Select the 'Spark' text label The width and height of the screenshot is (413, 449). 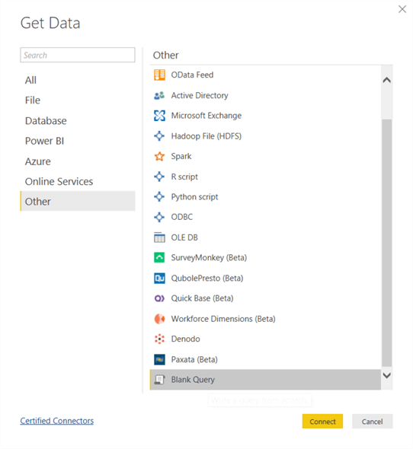point(181,156)
